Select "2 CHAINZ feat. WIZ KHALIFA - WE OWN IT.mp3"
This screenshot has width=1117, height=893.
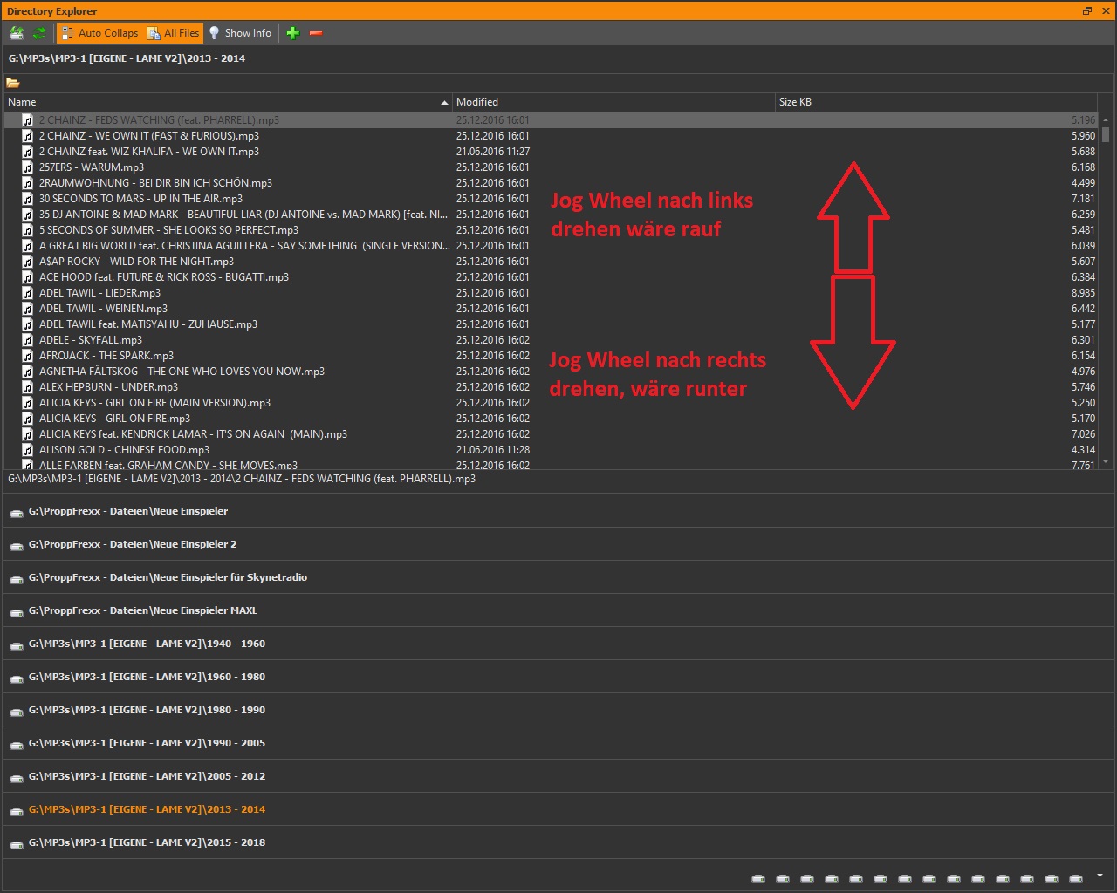coord(552,152)
